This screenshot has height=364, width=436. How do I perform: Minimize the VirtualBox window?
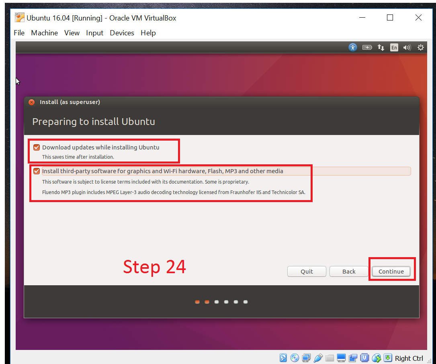pos(362,18)
